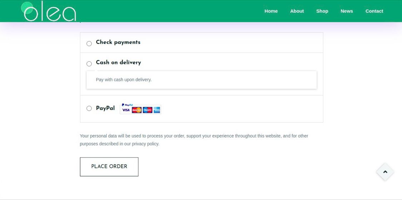
Task: Click the scroll-to-top chevron icon
Action: point(385,172)
